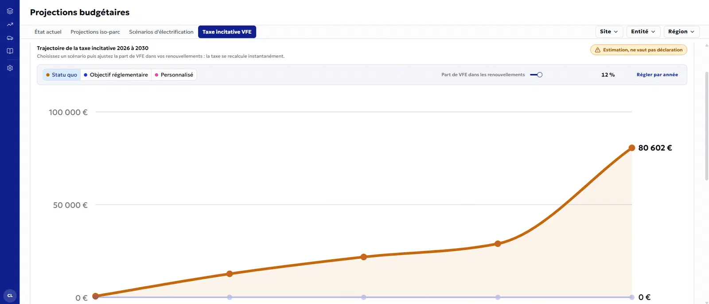Image resolution: width=709 pixels, height=304 pixels.
Task: Select the Statu quo scenario
Action: click(62, 75)
